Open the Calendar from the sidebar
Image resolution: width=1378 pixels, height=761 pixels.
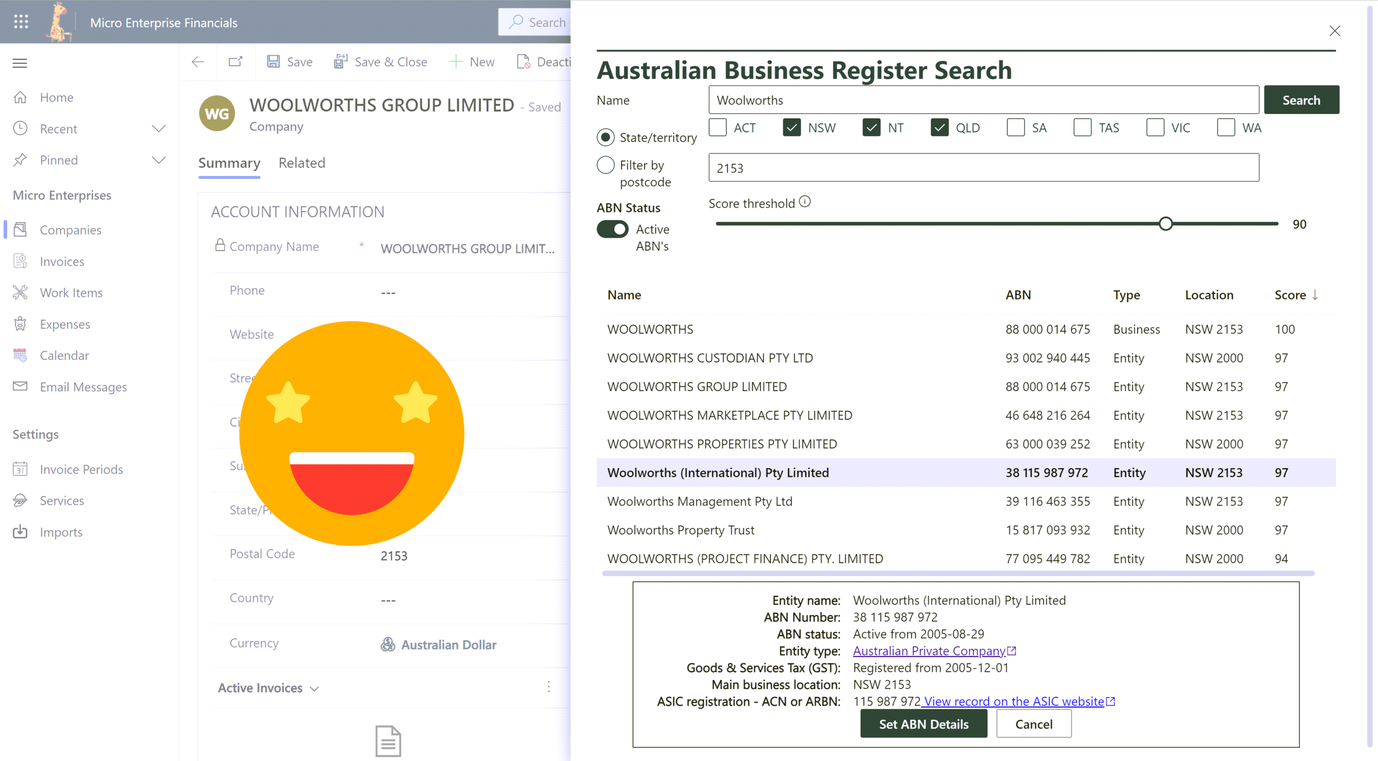(x=20, y=355)
